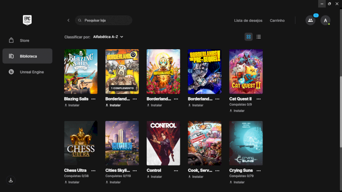Install Crying Suns
The height and width of the screenshot is (192, 342).
[x=237, y=182]
